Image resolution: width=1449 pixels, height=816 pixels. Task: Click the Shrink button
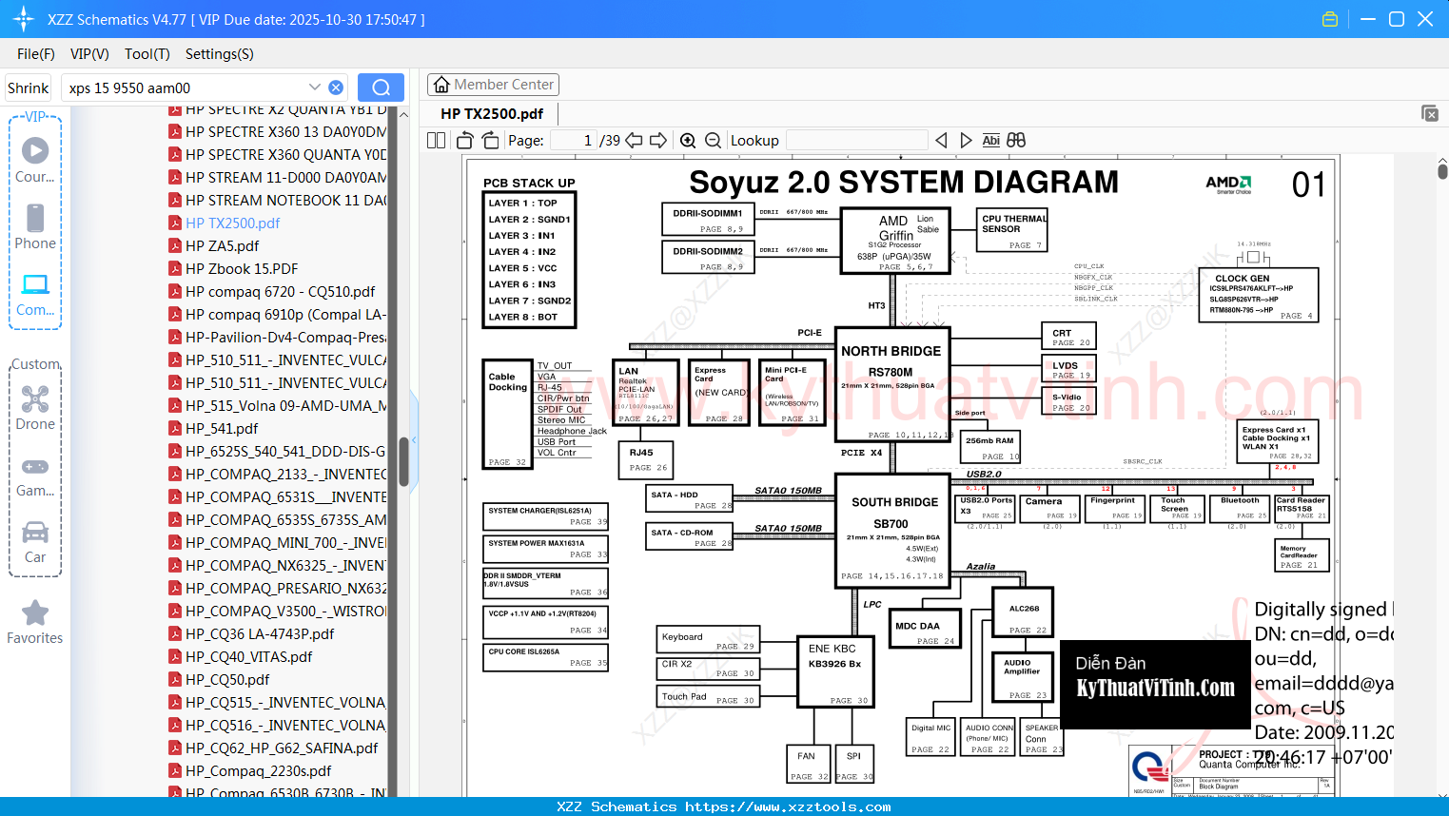(29, 87)
